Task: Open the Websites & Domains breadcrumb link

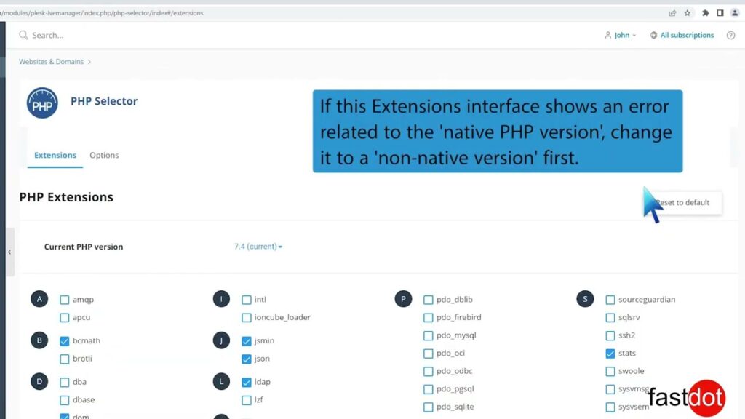Action: pyautogui.click(x=51, y=62)
